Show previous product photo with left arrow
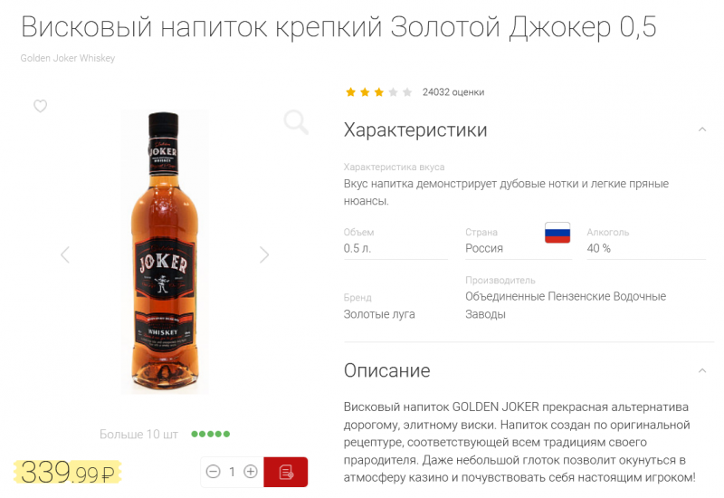 tap(65, 254)
